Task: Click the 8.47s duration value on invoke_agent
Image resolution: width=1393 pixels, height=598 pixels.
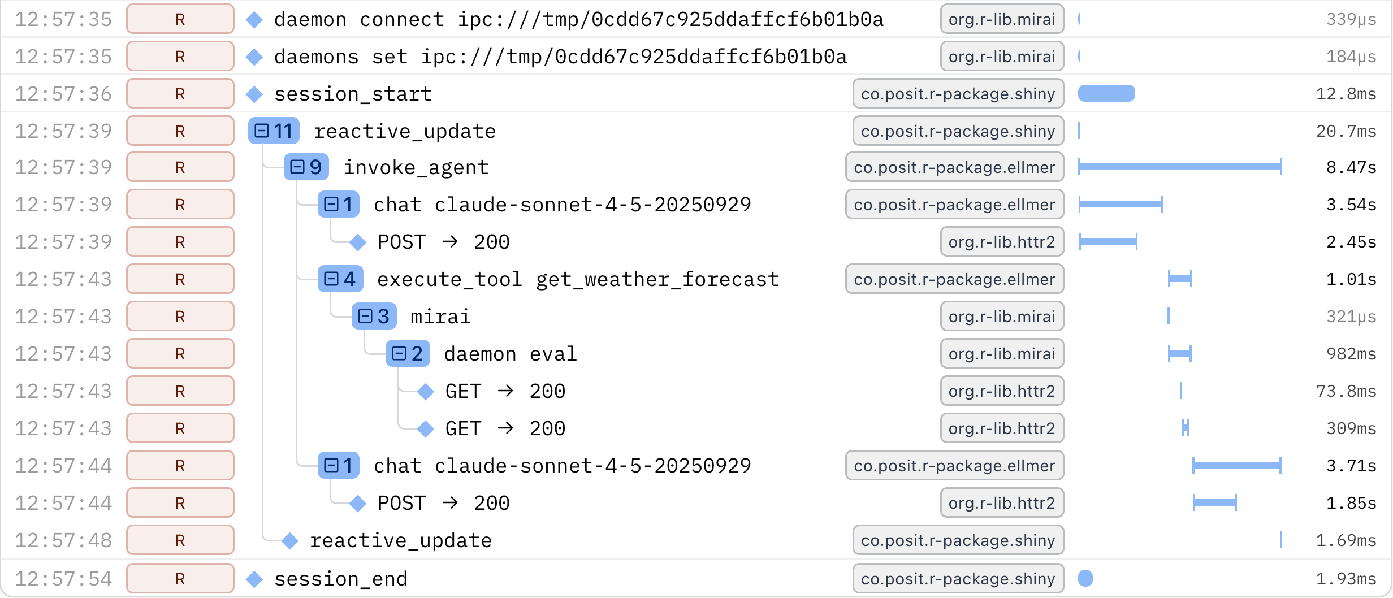Action: point(1352,167)
